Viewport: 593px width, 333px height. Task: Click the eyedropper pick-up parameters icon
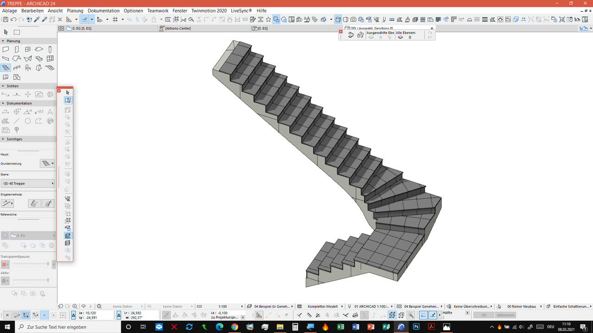point(37,19)
